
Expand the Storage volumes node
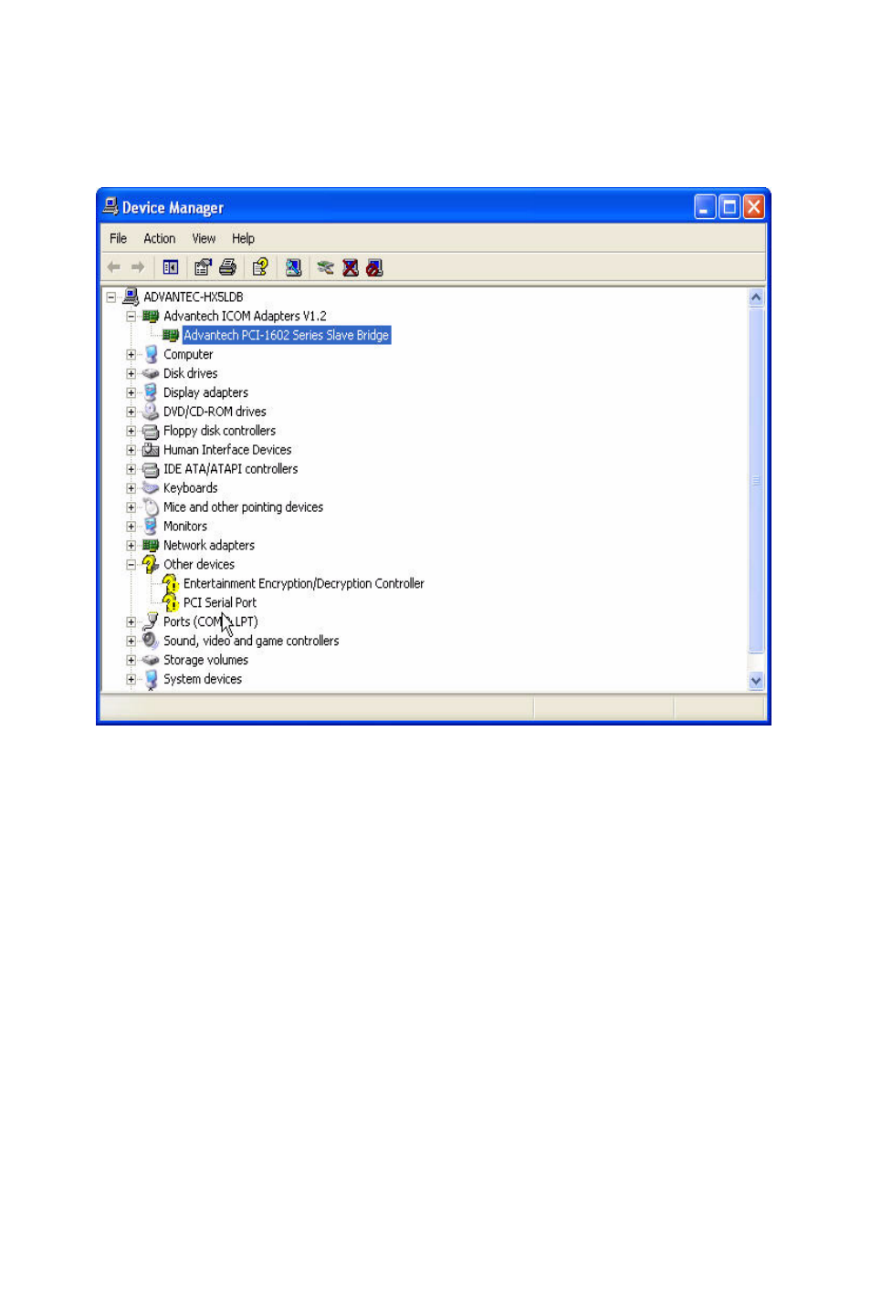131,661
